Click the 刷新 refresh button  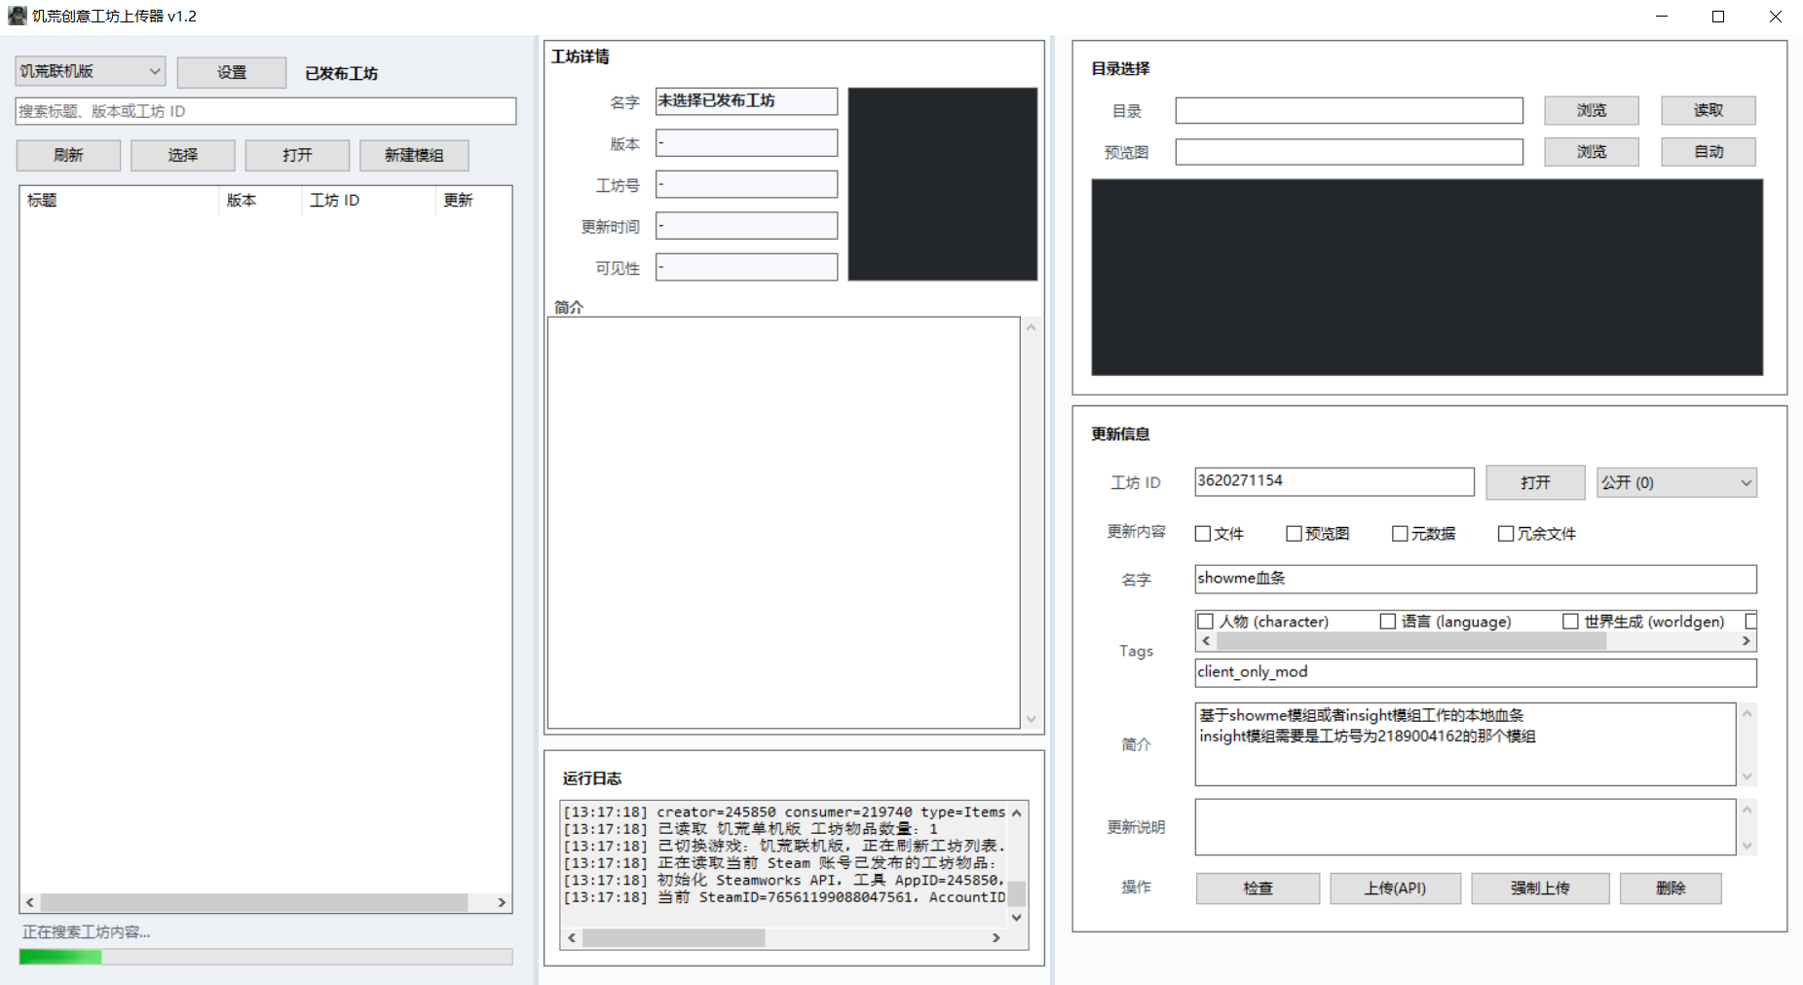(68, 155)
